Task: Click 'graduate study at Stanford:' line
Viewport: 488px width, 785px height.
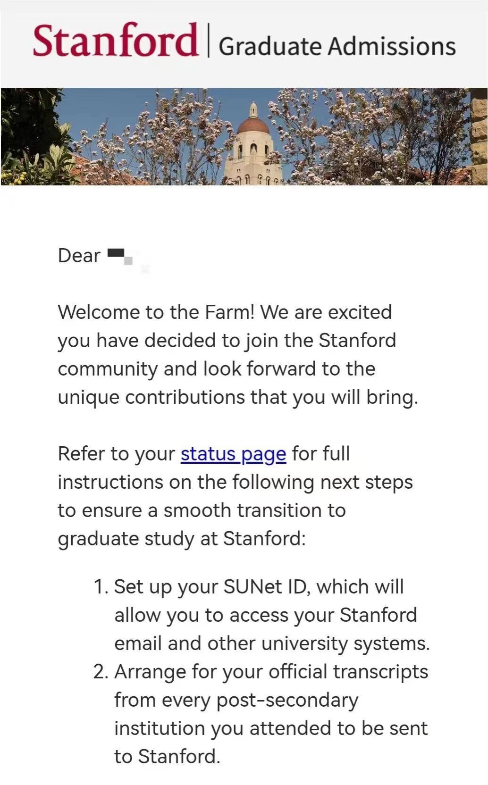Action: click(x=182, y=539)
